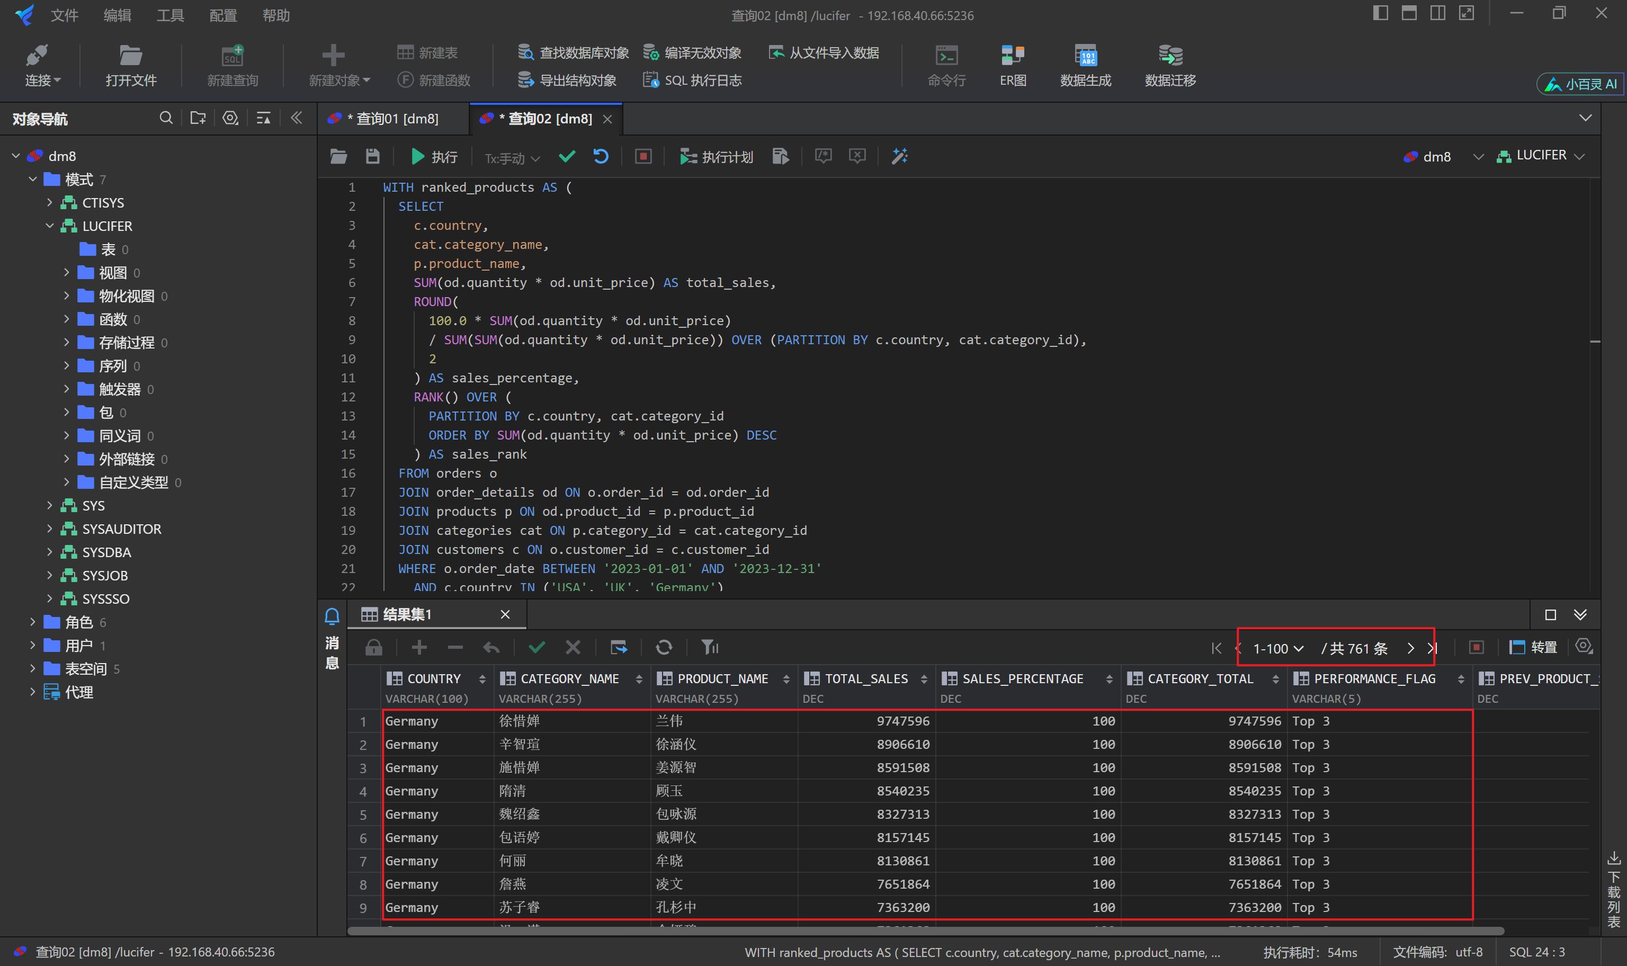Open the ER diagram tool
The height and width of the screenshot is (966, 1627).
(1012, 65)
